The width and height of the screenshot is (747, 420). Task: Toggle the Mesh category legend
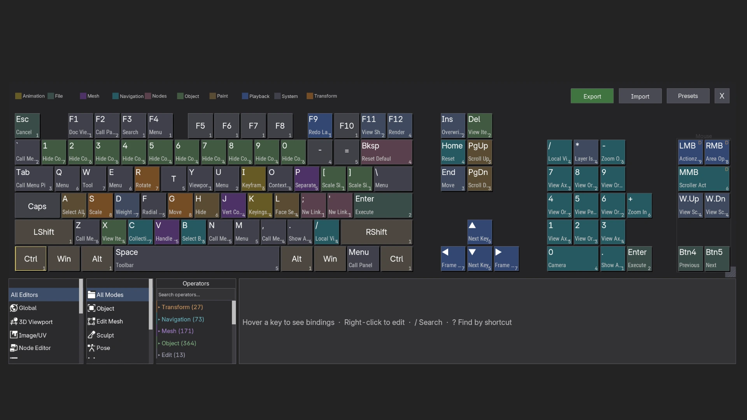(89, 96)
